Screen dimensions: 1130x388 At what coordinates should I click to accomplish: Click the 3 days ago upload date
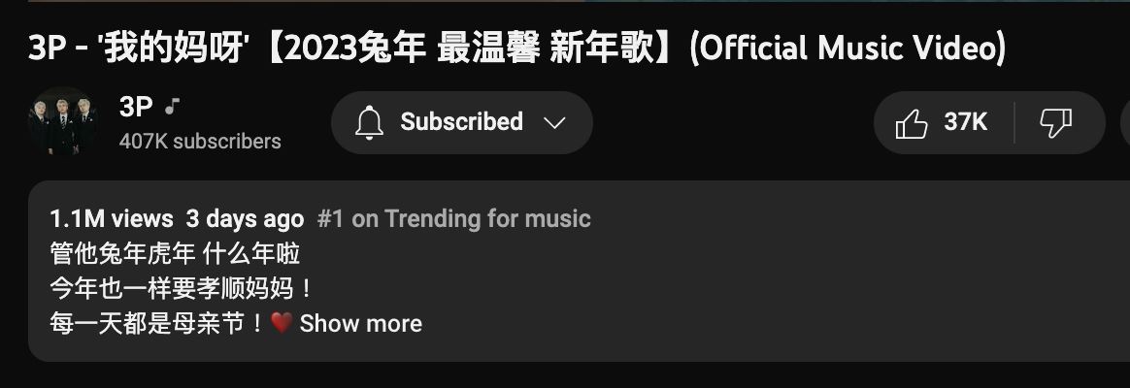click(245, 218)
